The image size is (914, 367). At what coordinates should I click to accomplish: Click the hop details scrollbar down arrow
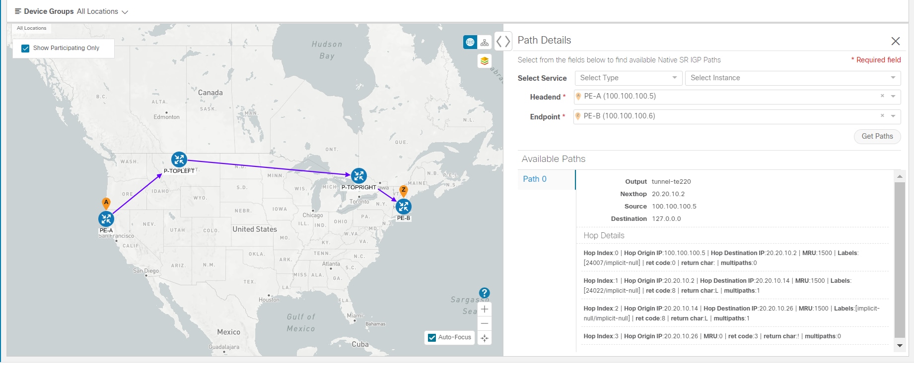900,346
